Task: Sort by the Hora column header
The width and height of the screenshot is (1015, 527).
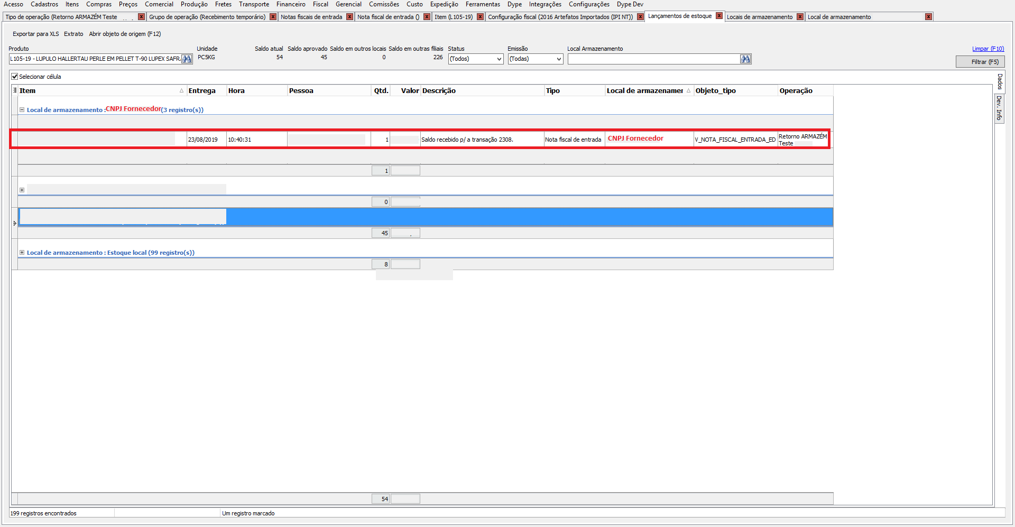Action: click(x=257, y=91)
